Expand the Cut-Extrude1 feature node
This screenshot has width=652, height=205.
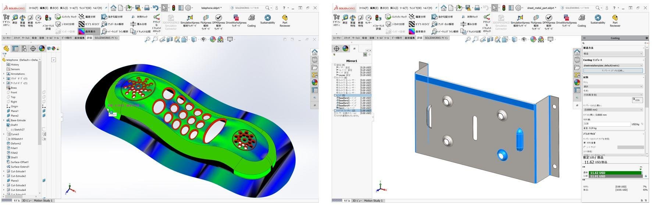(x=4, y=171)
